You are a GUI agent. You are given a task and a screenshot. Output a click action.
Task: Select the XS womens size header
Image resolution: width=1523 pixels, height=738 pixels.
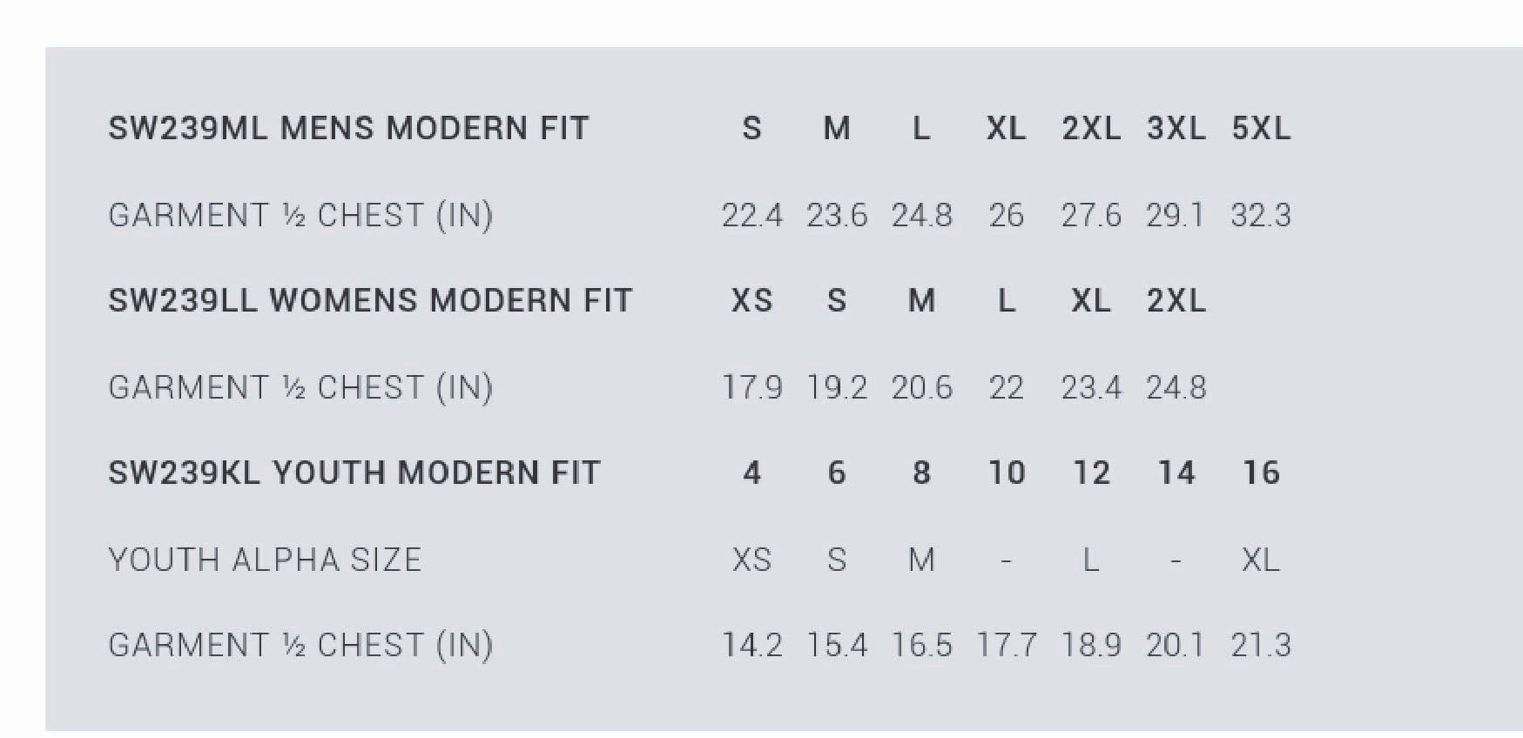coord(751,301)
